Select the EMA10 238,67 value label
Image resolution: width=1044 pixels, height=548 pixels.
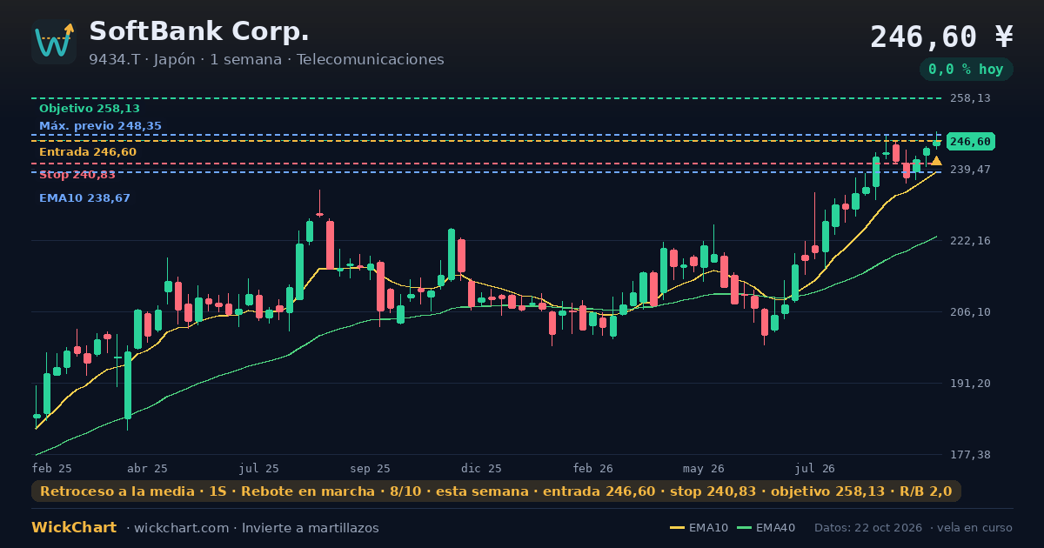tap(84, 198)
